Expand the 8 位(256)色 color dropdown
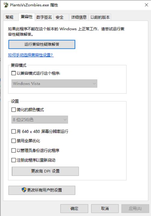Image resolution: width=151 pixels, height=216 pixels. pos(40,120)
